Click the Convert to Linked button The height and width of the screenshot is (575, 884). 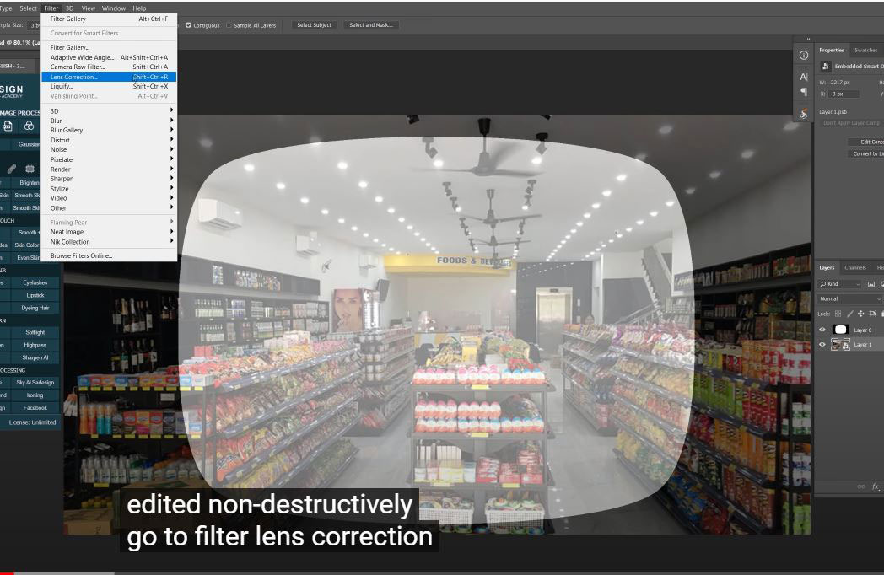865,154
